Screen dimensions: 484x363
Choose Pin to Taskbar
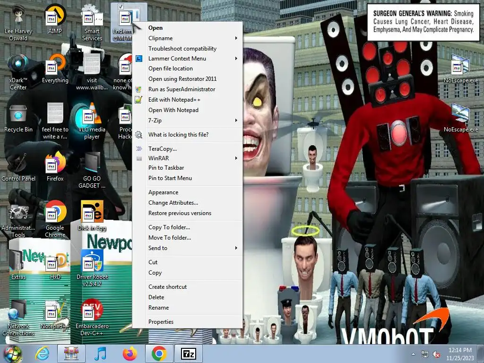pyautogui.click(x=188, y=168)
